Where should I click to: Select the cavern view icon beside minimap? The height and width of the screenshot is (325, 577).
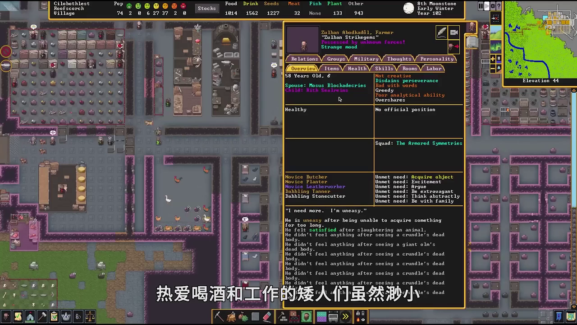pyautogui.click(x=495, y=46)
